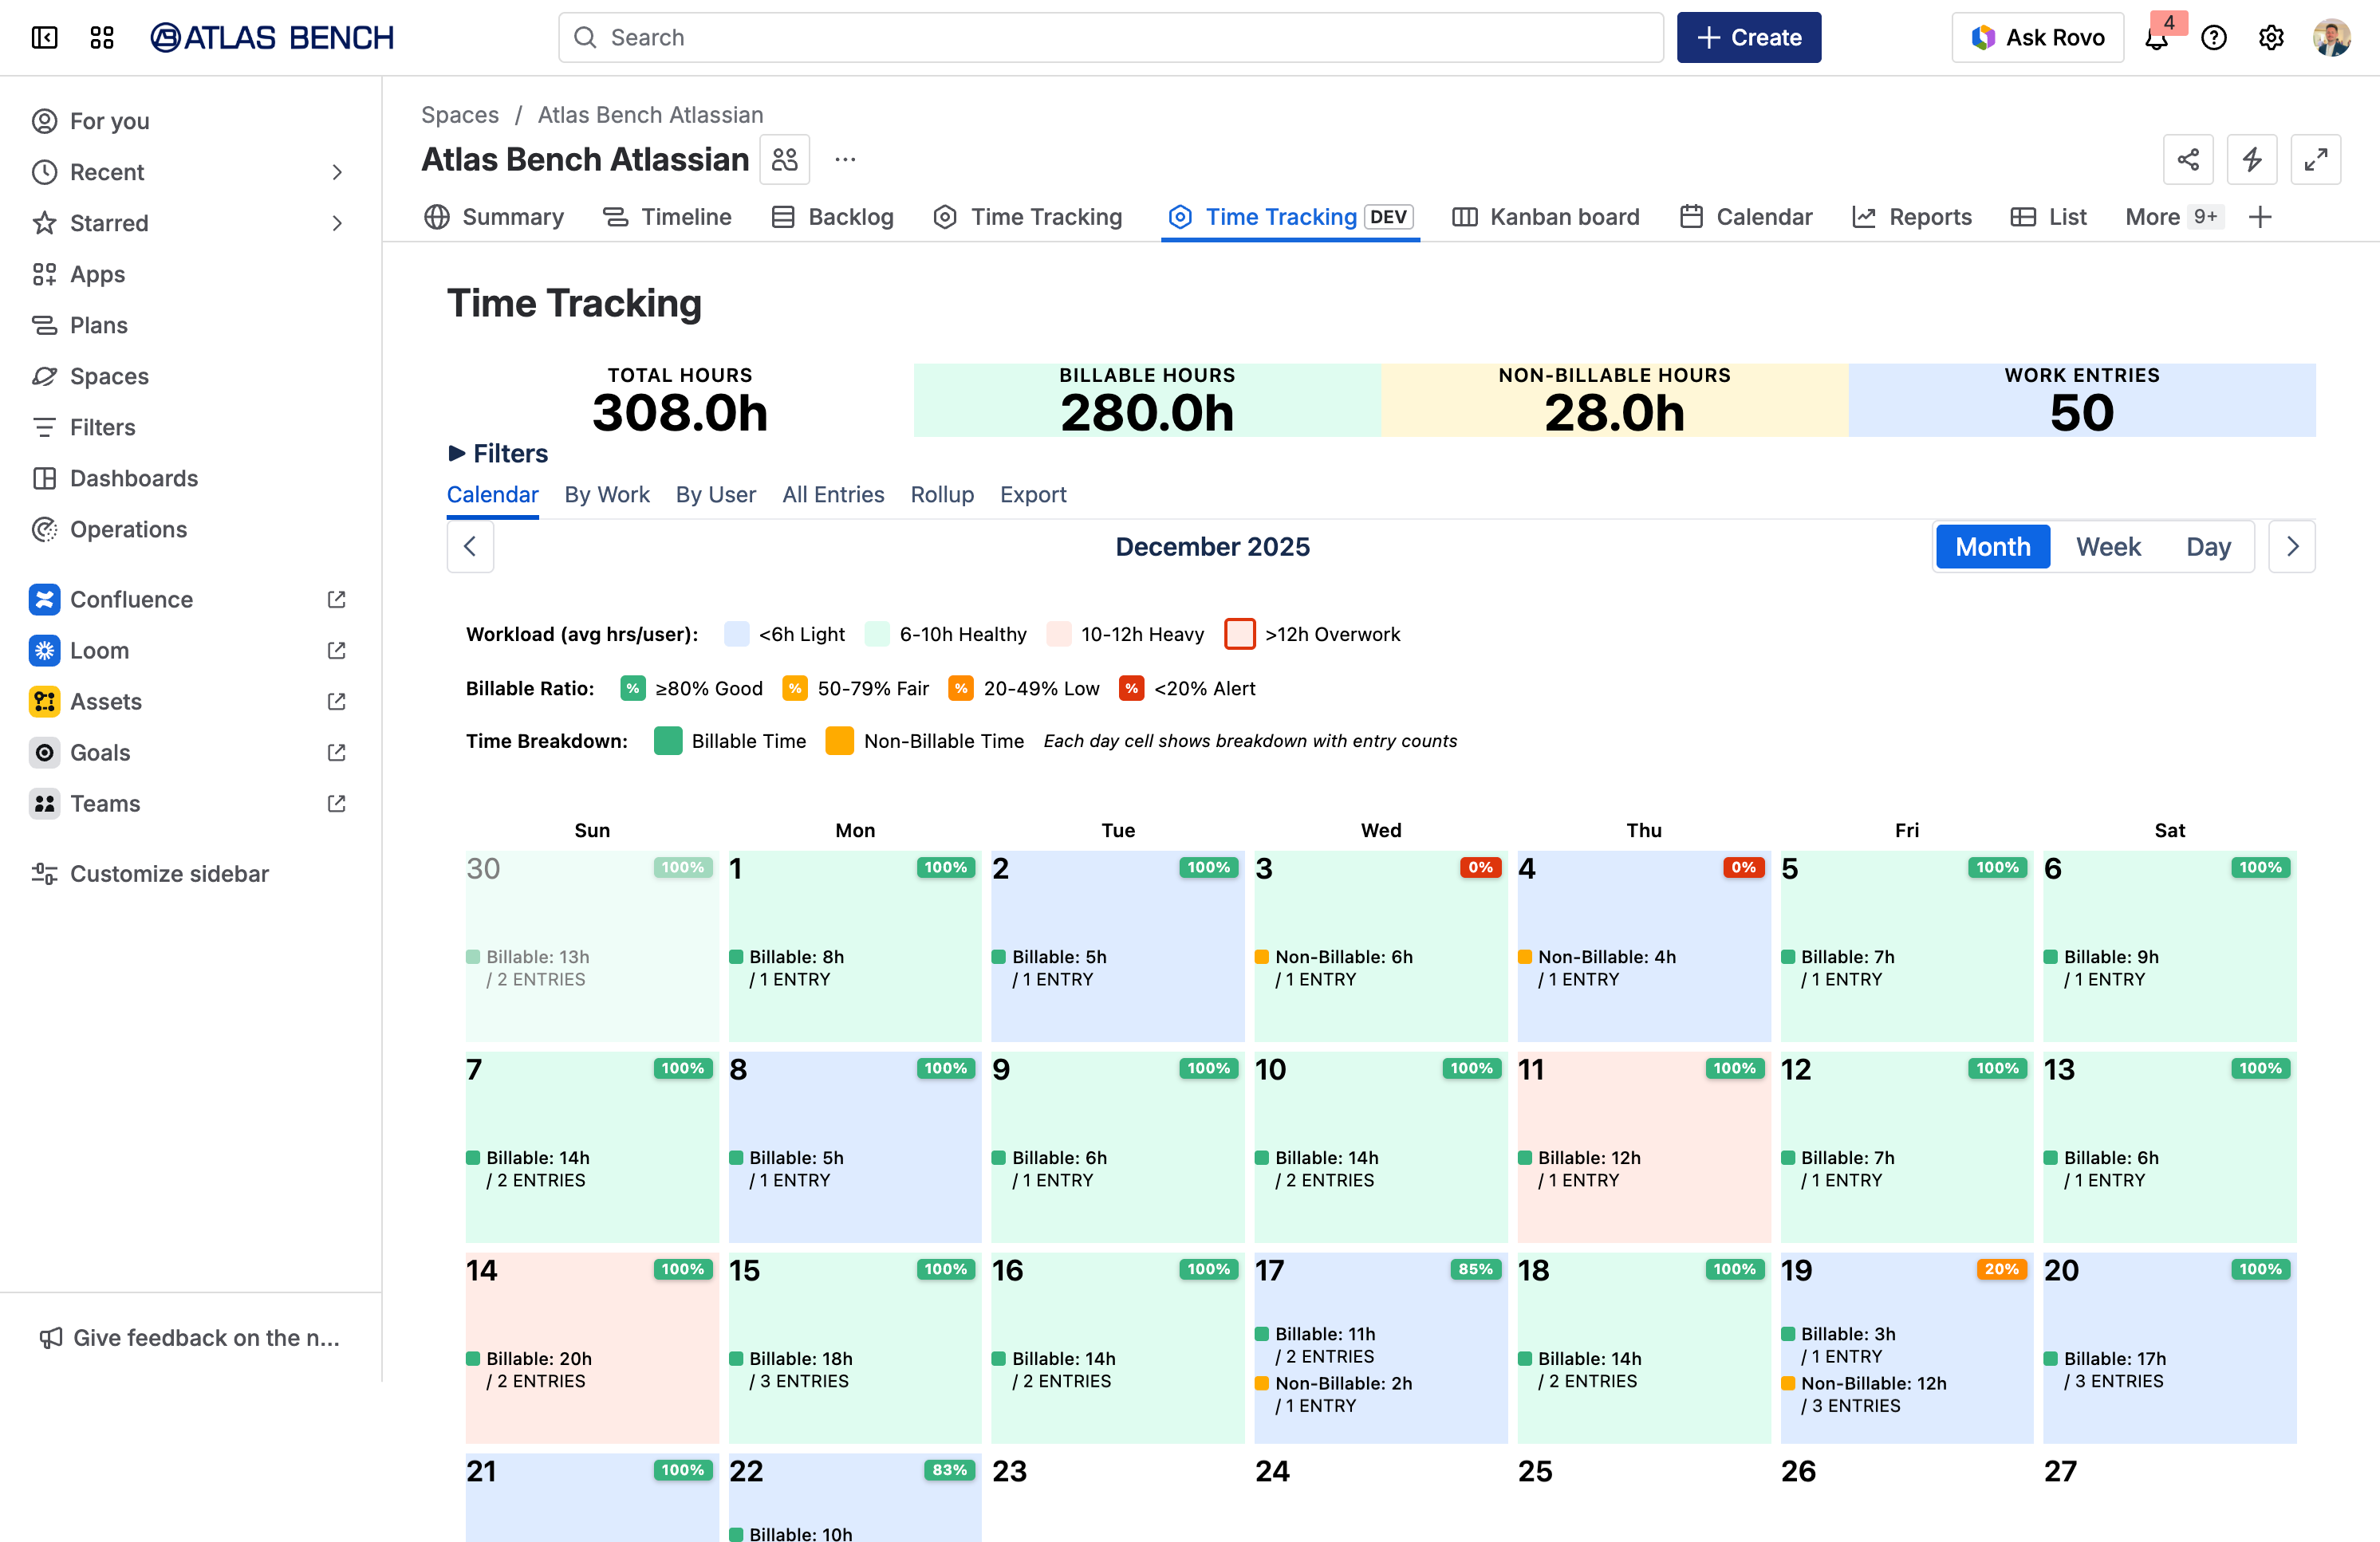Image resolution: width=2380 pixels, height=1542 pixels.
Task: Click the help question mark icon
Action: [2214, 38]
